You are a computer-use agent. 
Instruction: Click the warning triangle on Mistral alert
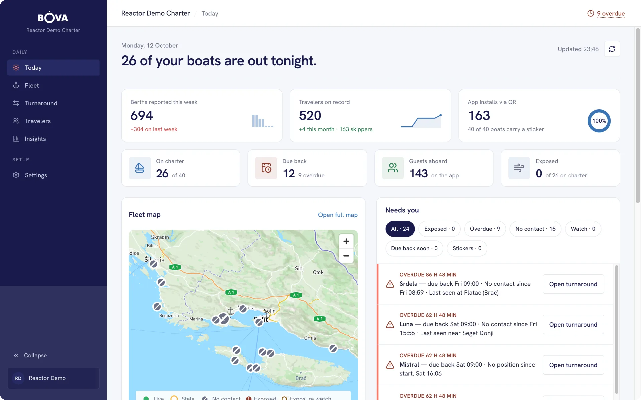pos(390,365)
